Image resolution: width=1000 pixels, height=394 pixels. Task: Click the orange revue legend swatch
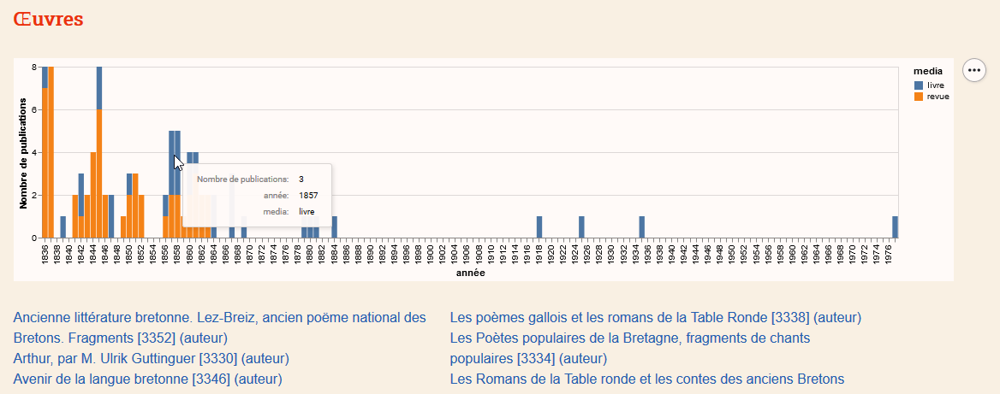pos(919,97)
